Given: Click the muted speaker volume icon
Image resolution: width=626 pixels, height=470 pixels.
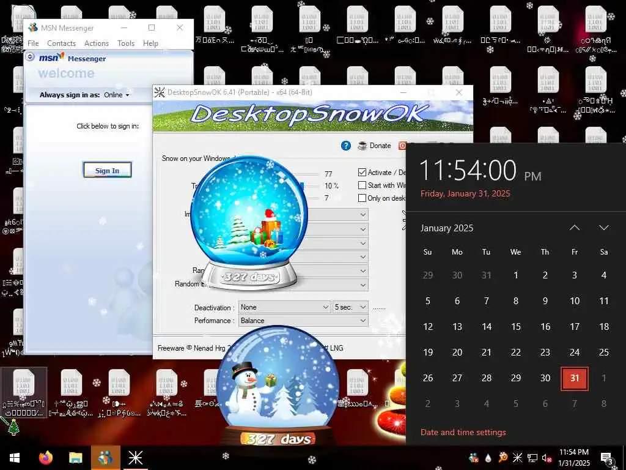Looking at the screenshot, I should (547, 458).
